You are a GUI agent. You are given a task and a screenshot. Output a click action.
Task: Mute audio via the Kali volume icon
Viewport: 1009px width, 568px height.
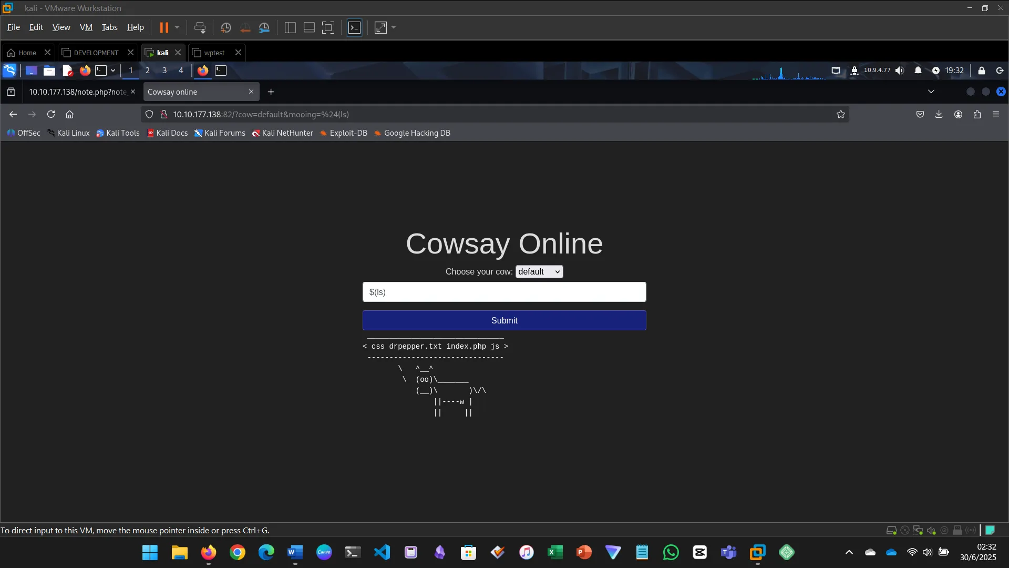pyautogui.click(x=900, y=70)
